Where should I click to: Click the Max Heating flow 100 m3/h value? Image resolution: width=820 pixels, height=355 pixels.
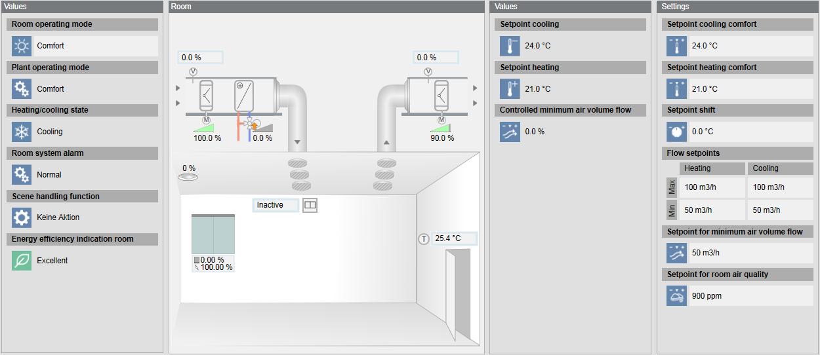pos(712,187)
